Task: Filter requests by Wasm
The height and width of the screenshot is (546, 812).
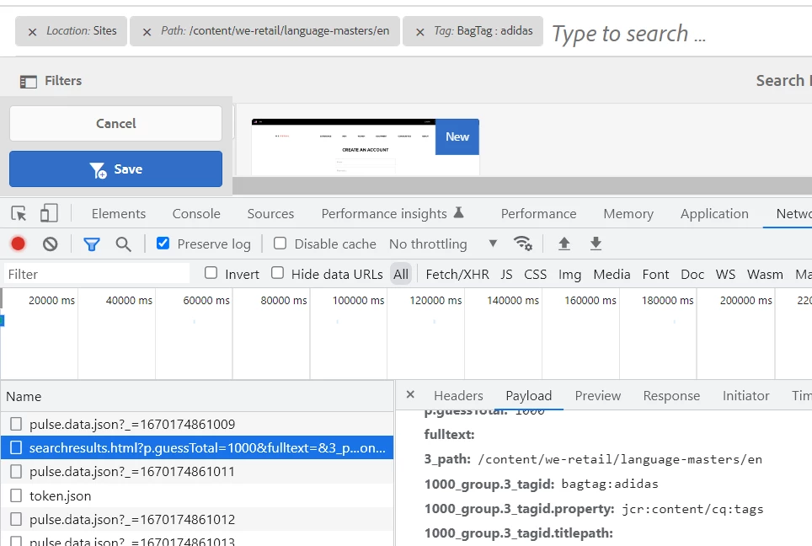Action: [765, 274]
